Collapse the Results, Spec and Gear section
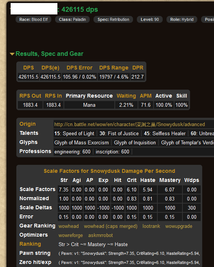214x267 pixels. click(x=46, y=54)
